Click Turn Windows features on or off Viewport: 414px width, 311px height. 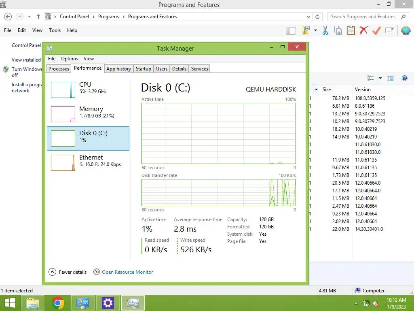(x=26, y=72)
